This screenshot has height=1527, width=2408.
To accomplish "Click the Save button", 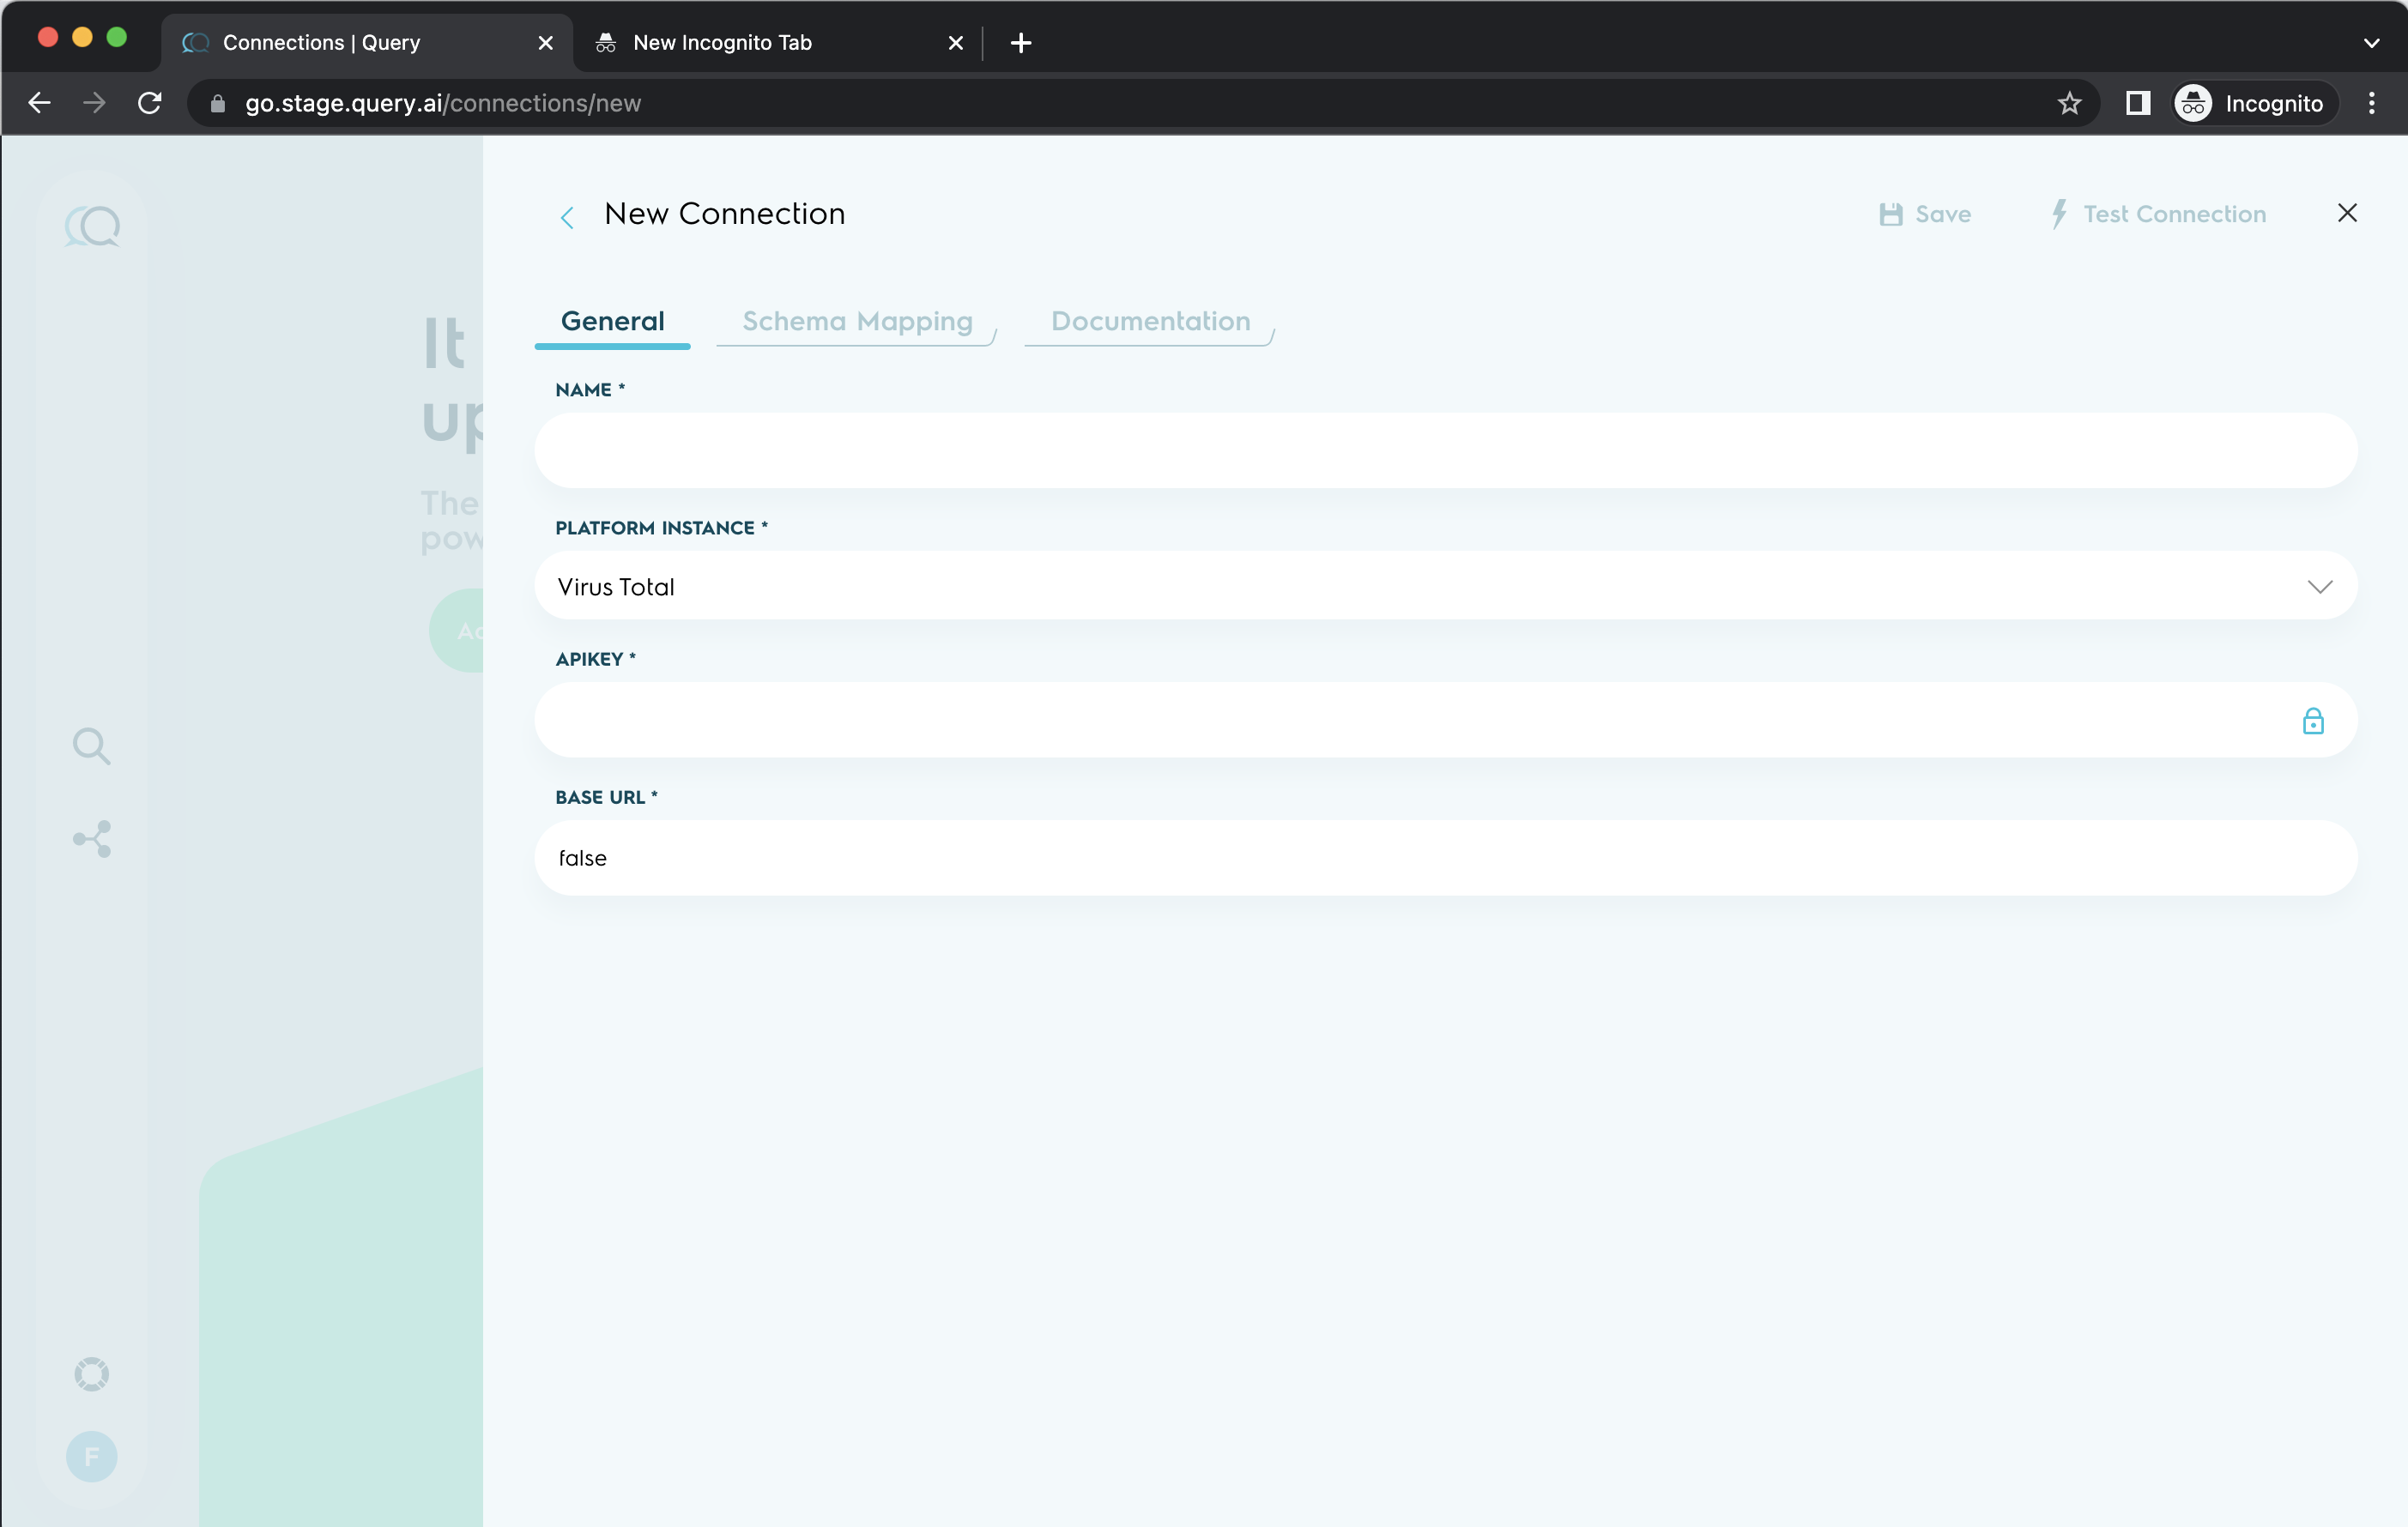I will point(1925,214).
